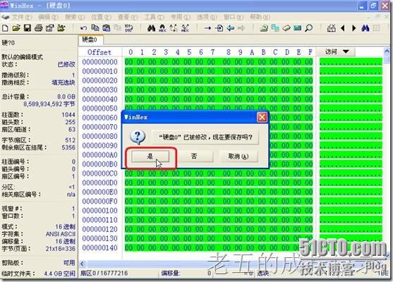Click the vertical scrollbar up arrow
This screenshot has height=282, width=393.
pyautogui.click(x=387, y=51)
